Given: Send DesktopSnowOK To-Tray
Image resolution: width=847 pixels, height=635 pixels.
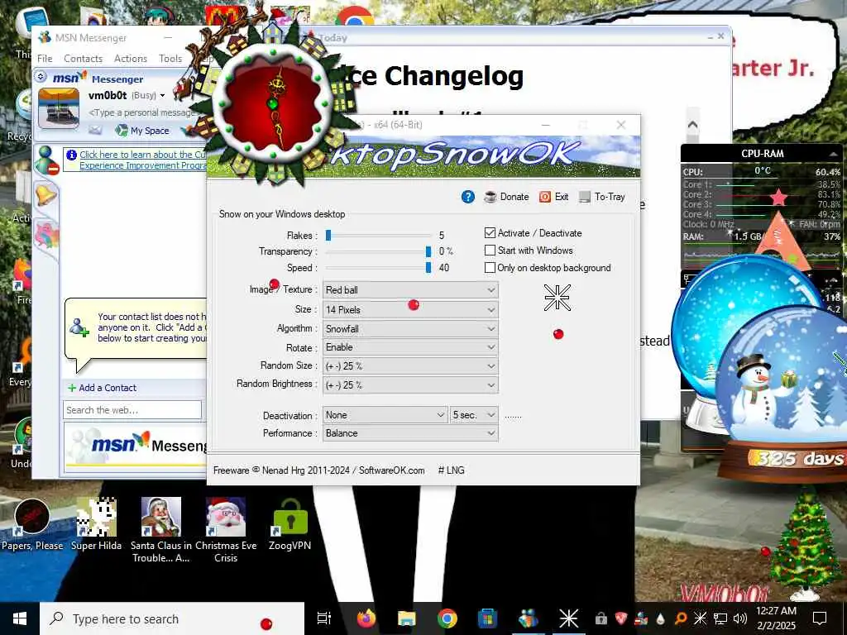Looking at the screenshot, I should [602, 197].
